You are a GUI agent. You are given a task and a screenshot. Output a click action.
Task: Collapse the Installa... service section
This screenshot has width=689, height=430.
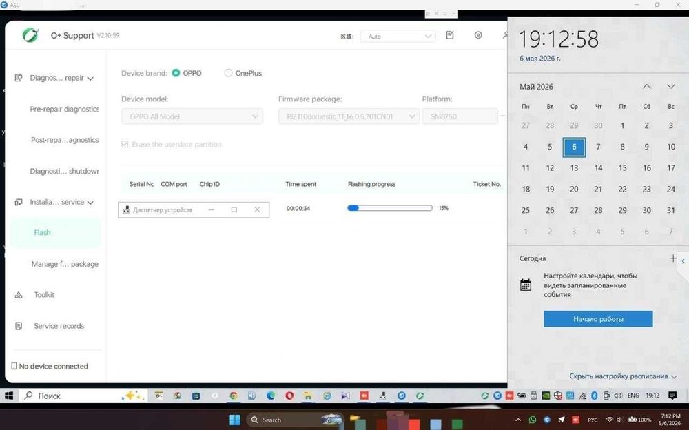point(90,203)
